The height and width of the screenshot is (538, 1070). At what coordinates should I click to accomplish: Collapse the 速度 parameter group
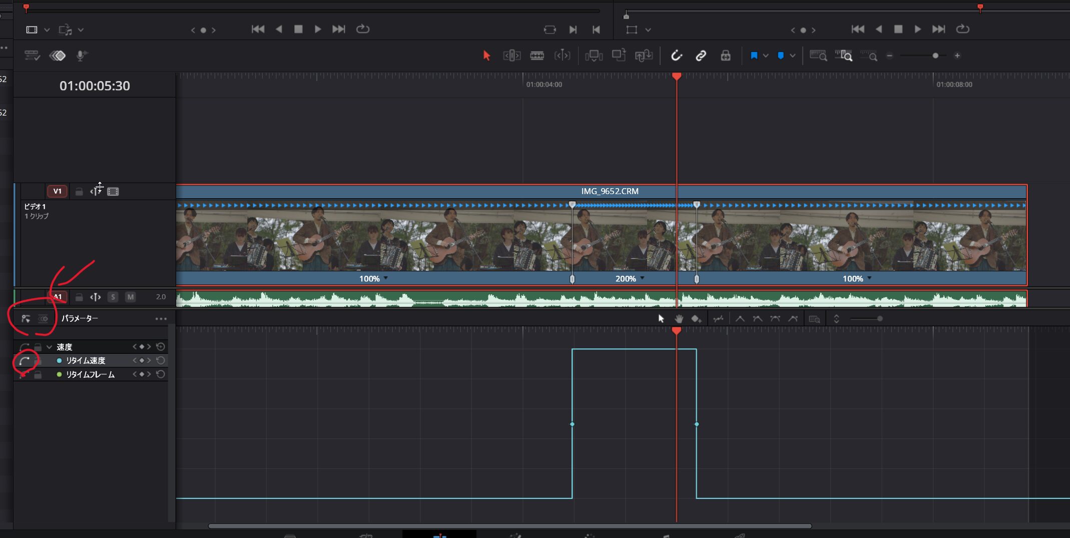[49, 347]
